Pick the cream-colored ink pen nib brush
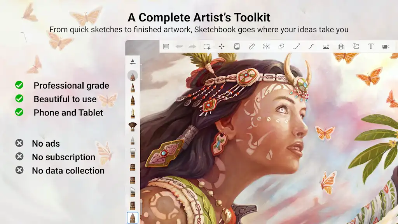This screenshot has width=398, height=224. (133, 114)
